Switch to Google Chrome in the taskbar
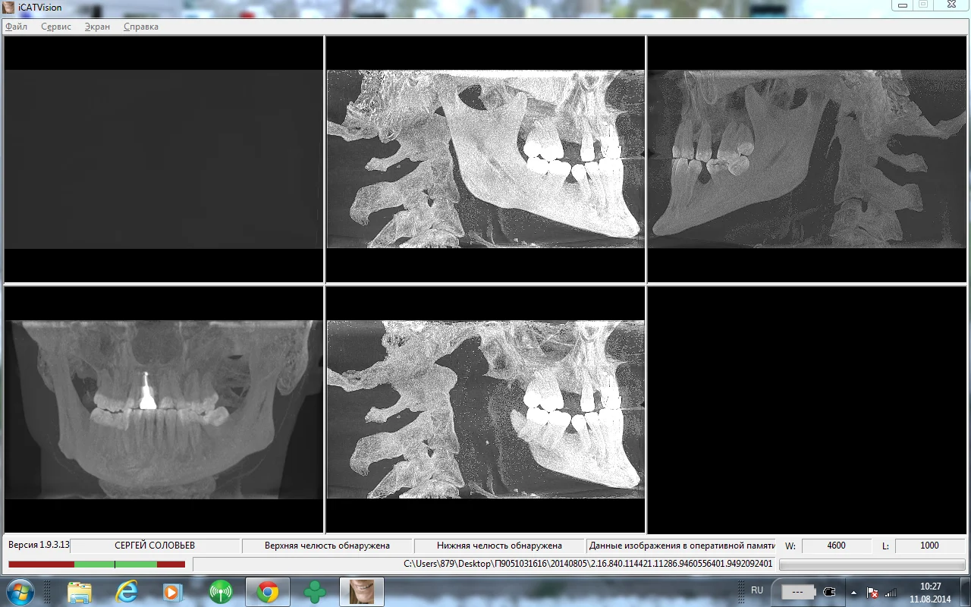The image size is (971, 607). [x=268, y=592]
